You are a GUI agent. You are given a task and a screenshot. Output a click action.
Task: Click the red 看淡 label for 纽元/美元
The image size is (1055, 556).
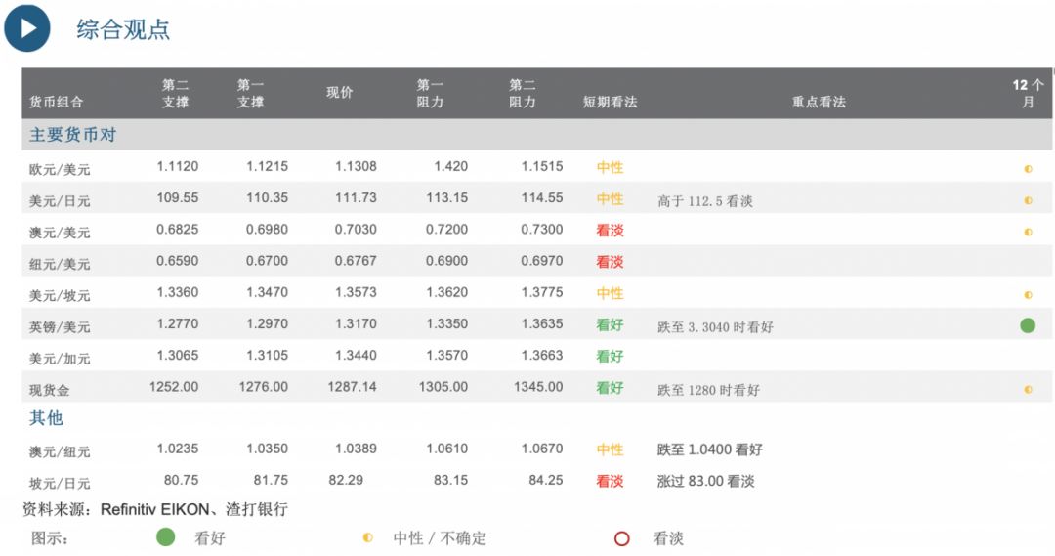[610, 262]
